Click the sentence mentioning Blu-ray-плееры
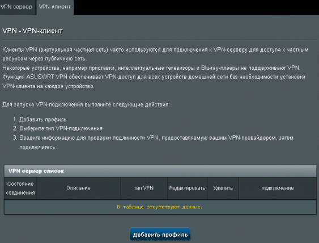This screenshot has width=319, height=243. tap(151, 68)
